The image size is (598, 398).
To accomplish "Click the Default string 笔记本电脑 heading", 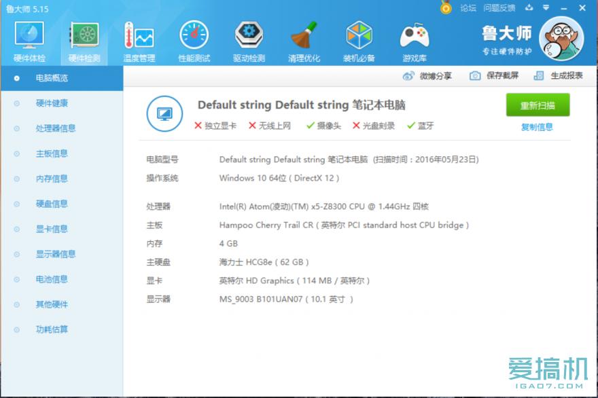I will pos(301,105).
